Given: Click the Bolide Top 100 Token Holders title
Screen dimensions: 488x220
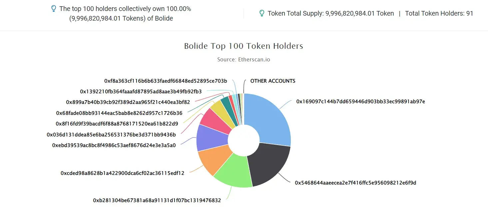Looking at the screenshot, I should point(244,46).
